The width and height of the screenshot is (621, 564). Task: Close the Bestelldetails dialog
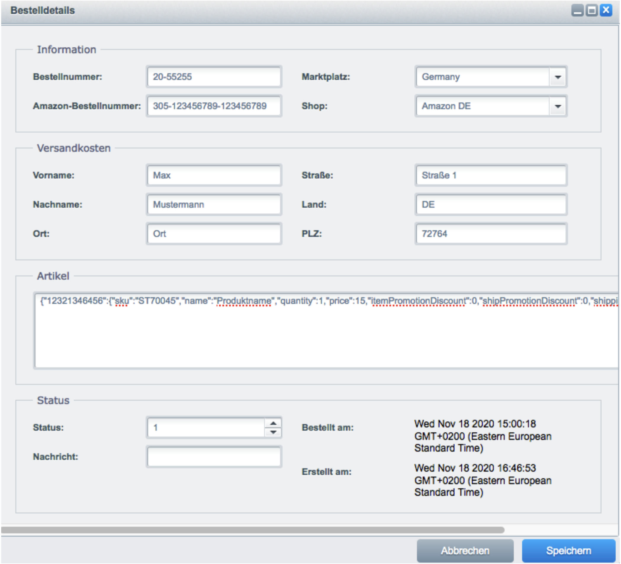point(606,10)
